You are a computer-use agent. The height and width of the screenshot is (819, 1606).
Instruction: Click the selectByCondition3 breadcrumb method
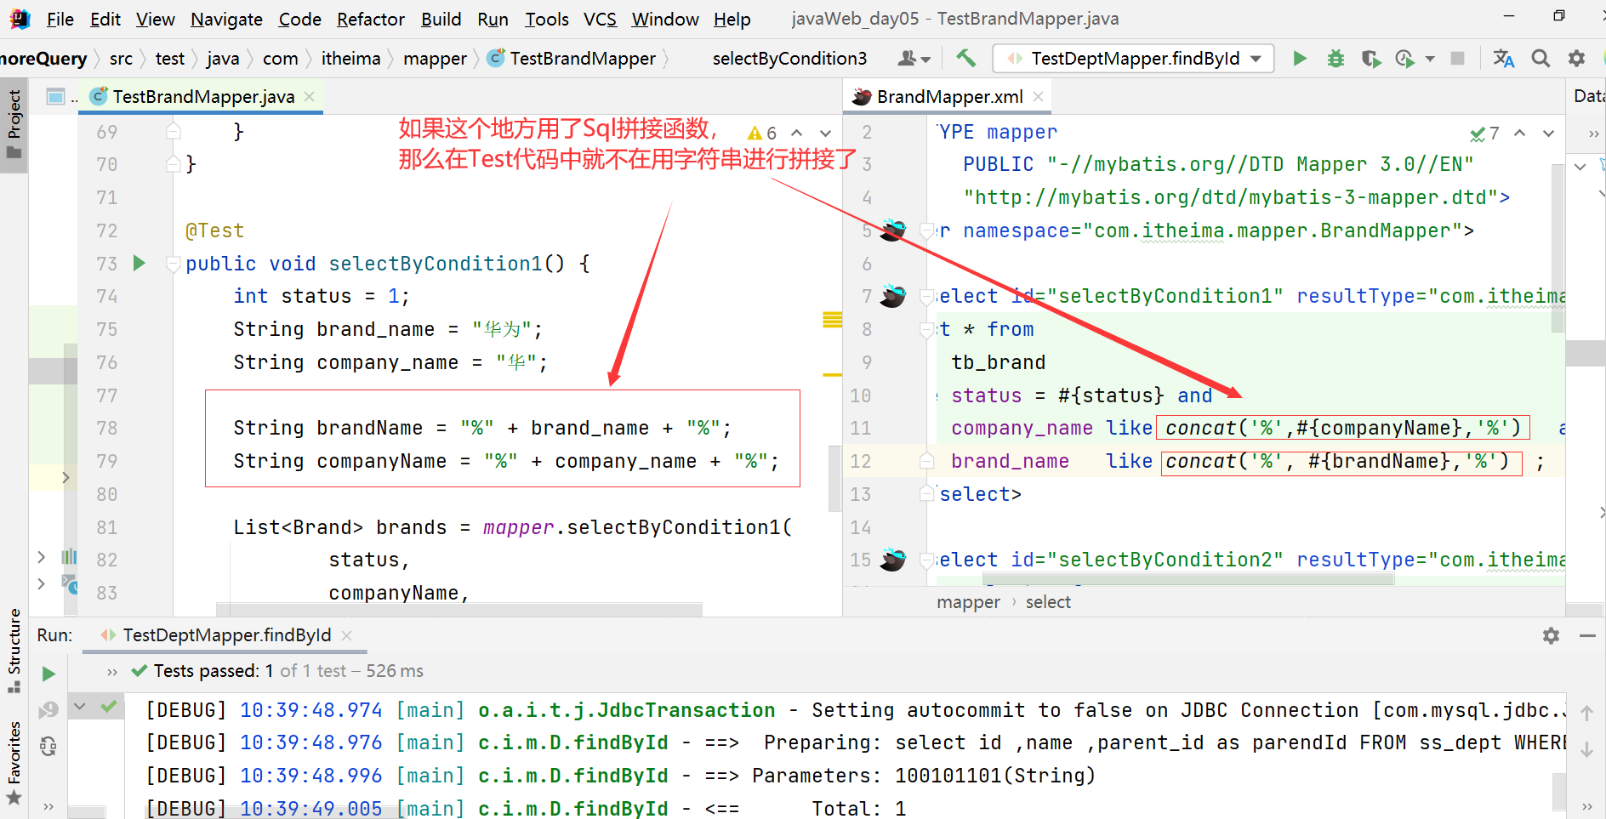pos(789,58)
